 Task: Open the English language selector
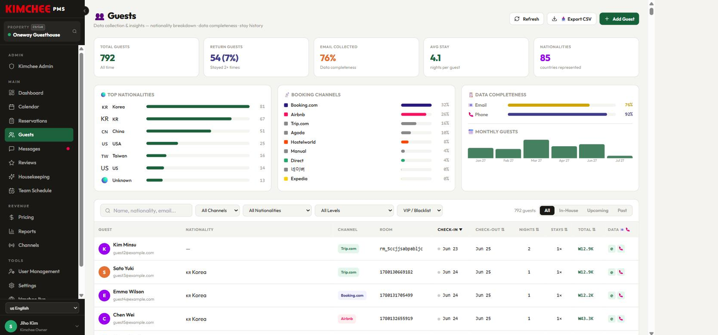[42, 308]
